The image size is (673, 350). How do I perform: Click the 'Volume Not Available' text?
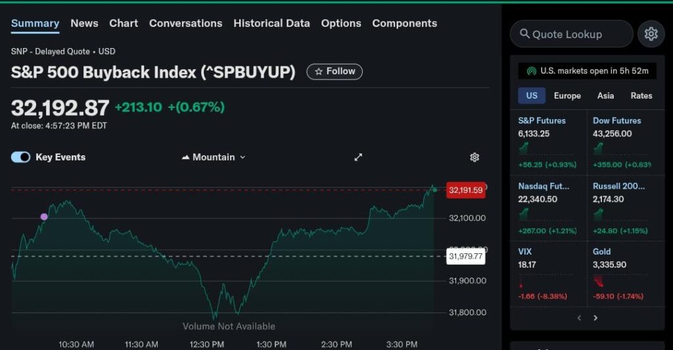[x=229, y=326]
